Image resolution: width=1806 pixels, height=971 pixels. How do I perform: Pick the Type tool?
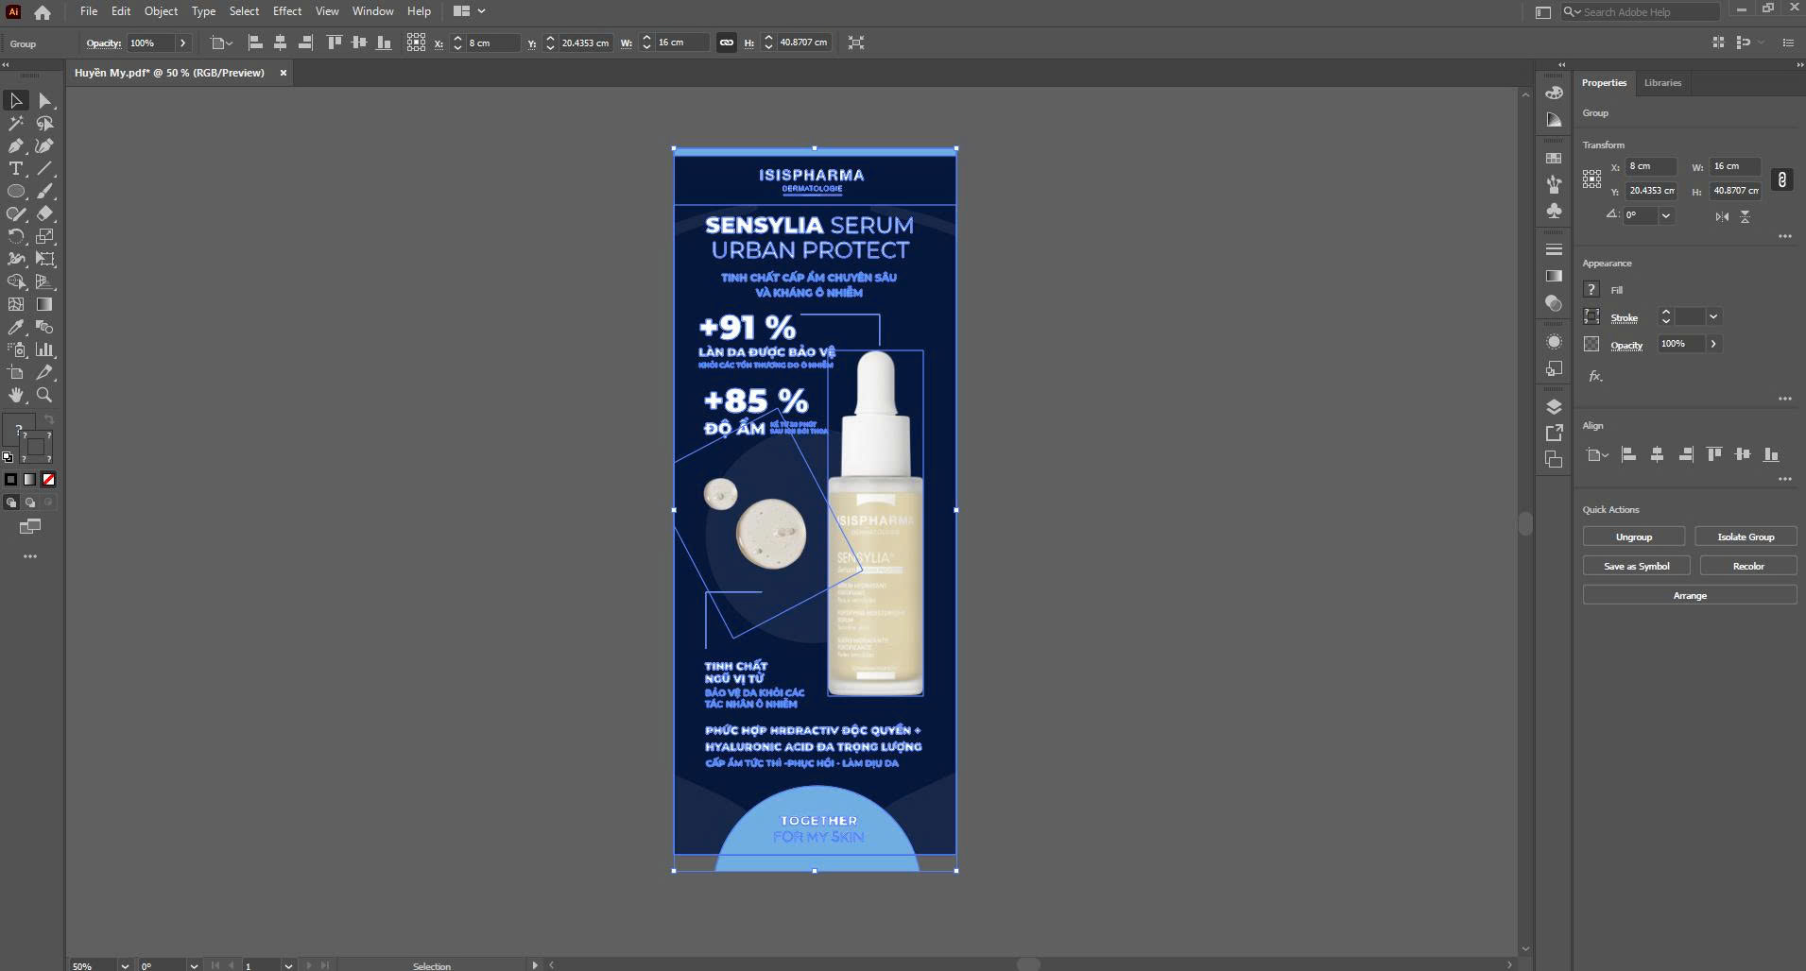click(x=16, y=169)
